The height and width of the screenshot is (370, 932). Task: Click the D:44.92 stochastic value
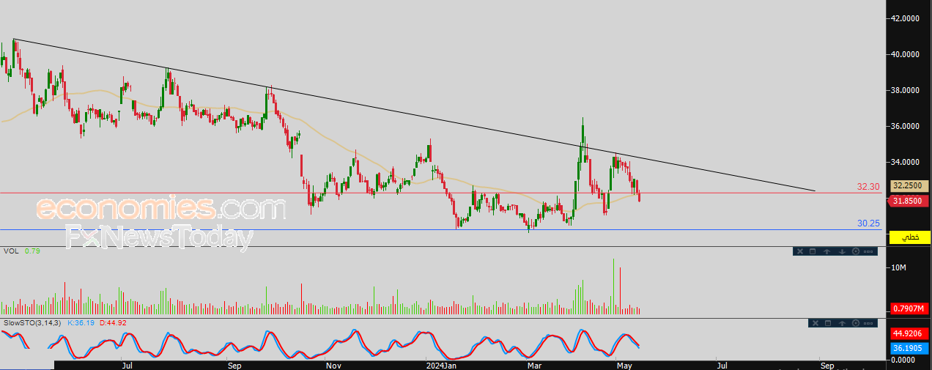pos(113,322)
